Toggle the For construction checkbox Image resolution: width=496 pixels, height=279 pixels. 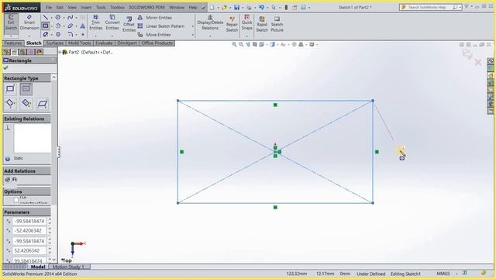pos(16,200)
